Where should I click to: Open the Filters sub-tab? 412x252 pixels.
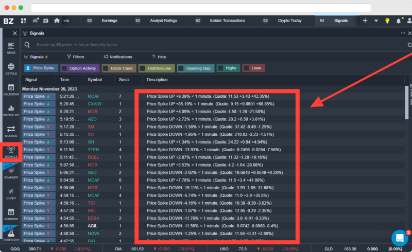coord(75,57)
